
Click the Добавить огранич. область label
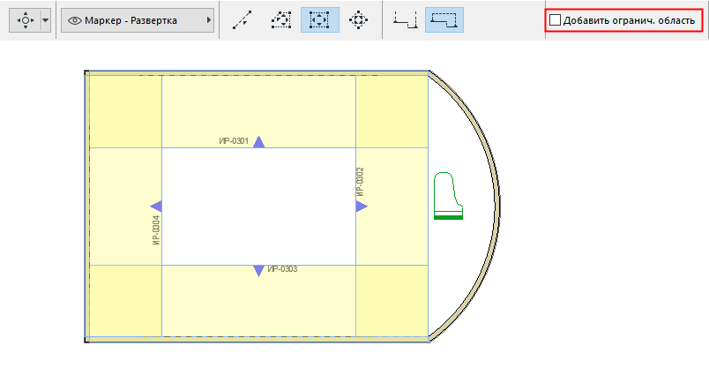[x=629, y=20]
